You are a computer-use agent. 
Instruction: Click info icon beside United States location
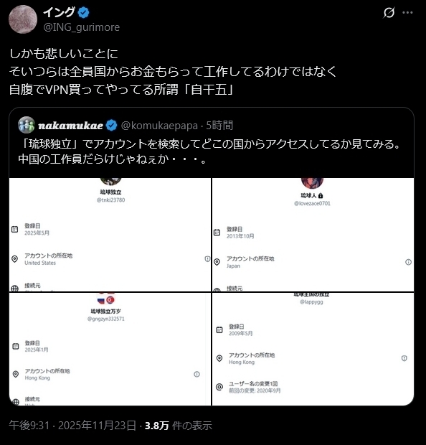[207, 259]
